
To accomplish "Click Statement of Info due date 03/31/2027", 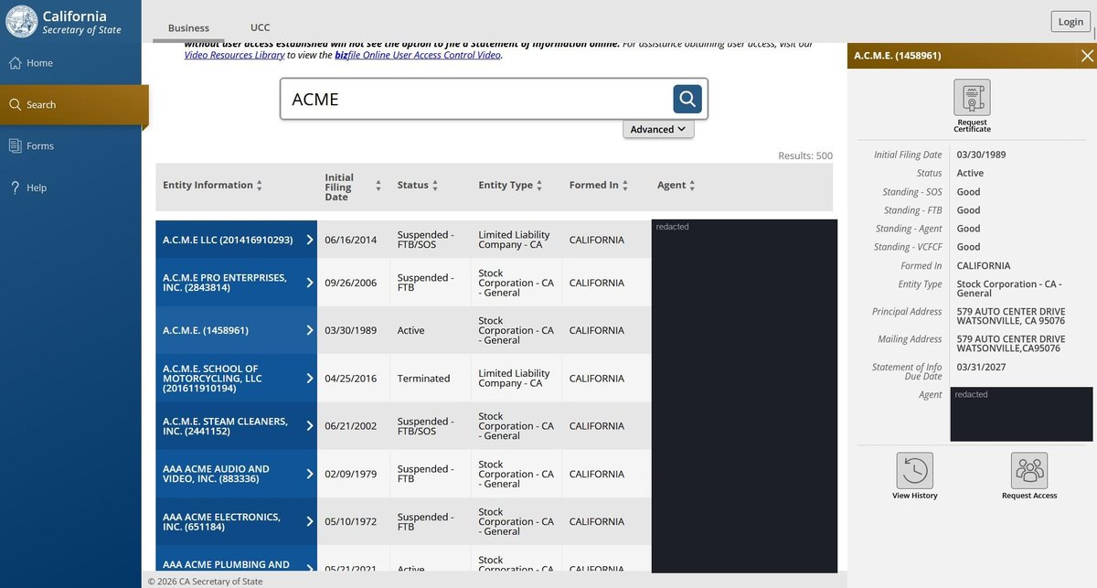I will click(982, 367).
